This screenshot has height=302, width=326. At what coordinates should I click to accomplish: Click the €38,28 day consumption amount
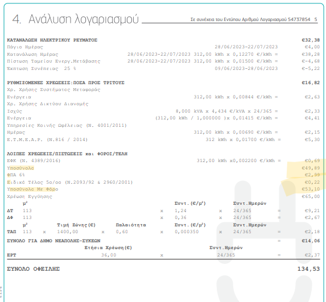coord(311,55)
